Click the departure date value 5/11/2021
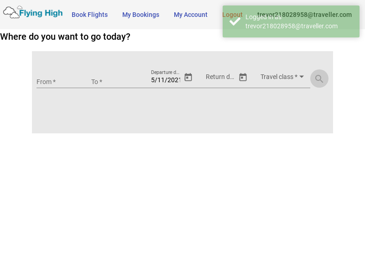Image resolution: width=365 pixels, height=274 pixels. click(166, 80)
